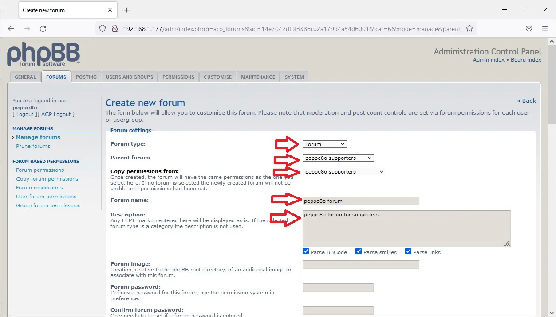Click the Create new forum heading

point(145,103)
